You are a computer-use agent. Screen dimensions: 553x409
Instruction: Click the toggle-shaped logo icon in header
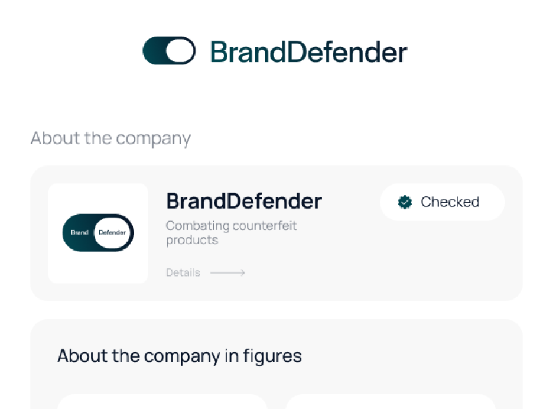click(169, 51)
